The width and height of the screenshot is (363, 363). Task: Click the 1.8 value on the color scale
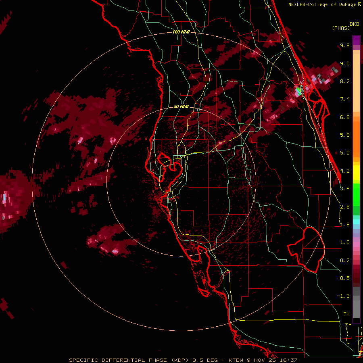[x=345, y=225]
